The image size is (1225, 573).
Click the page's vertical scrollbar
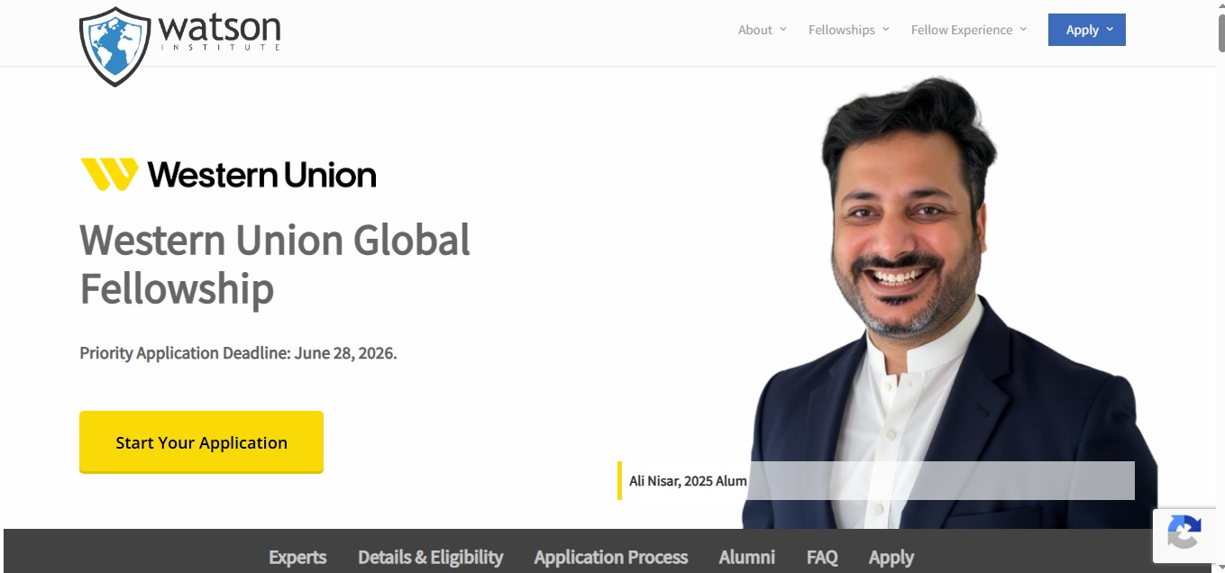[x=1220, y=270]
